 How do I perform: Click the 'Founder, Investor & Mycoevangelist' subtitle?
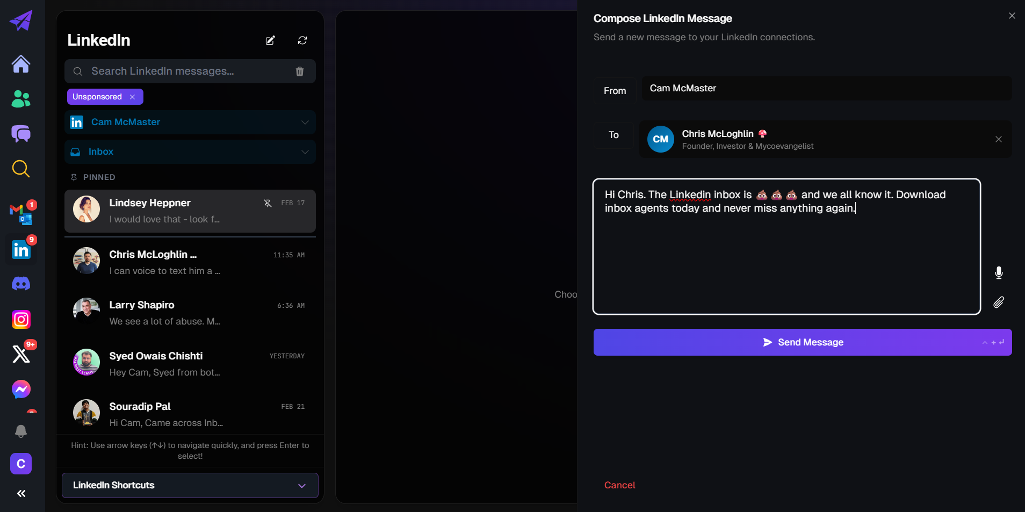(x=748, y=146)
